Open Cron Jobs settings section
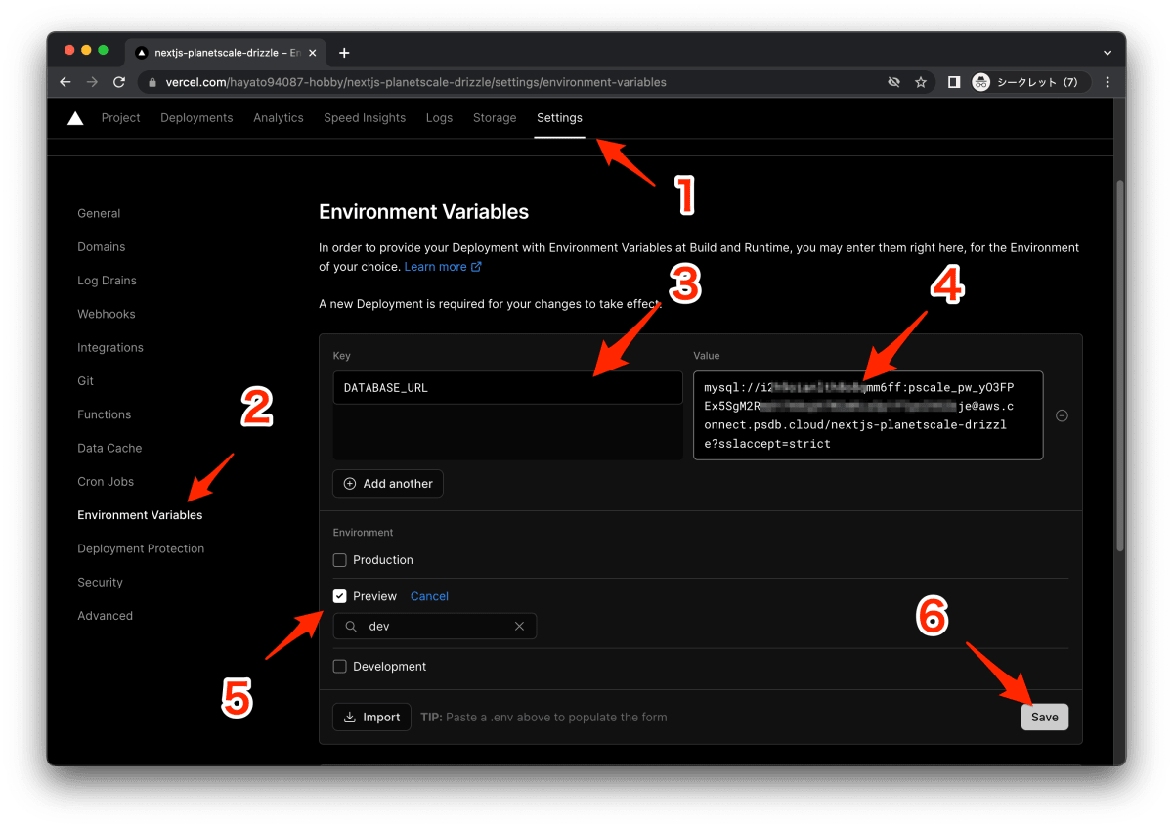Screen dimensions: 1173x828 click(x=106, y=481)
